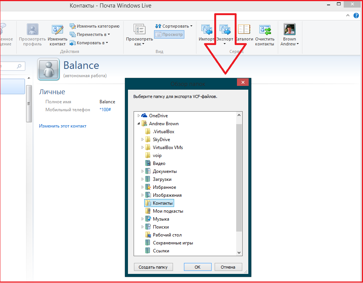
Task: Open the Сортировать dropdown
Action: click(174, 26)
